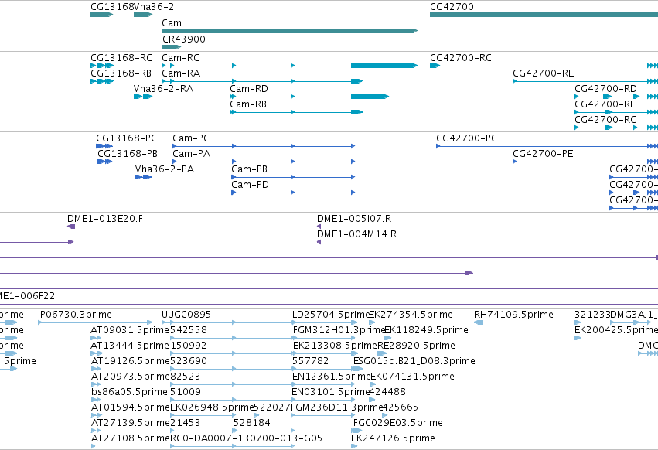Screen dimensions: 658x450
Task: Click the CG42700-PE protein label
Action: (543, 154)
